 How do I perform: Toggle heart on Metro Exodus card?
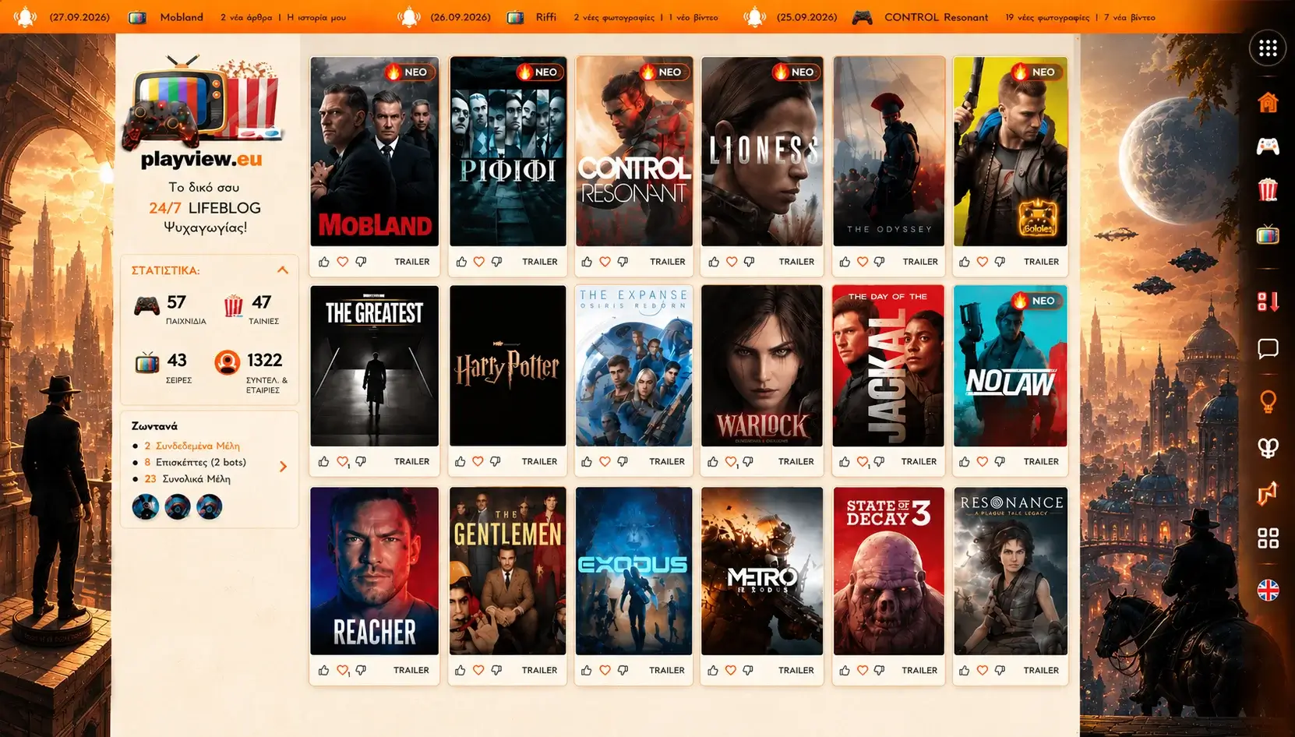coord(730,670)
